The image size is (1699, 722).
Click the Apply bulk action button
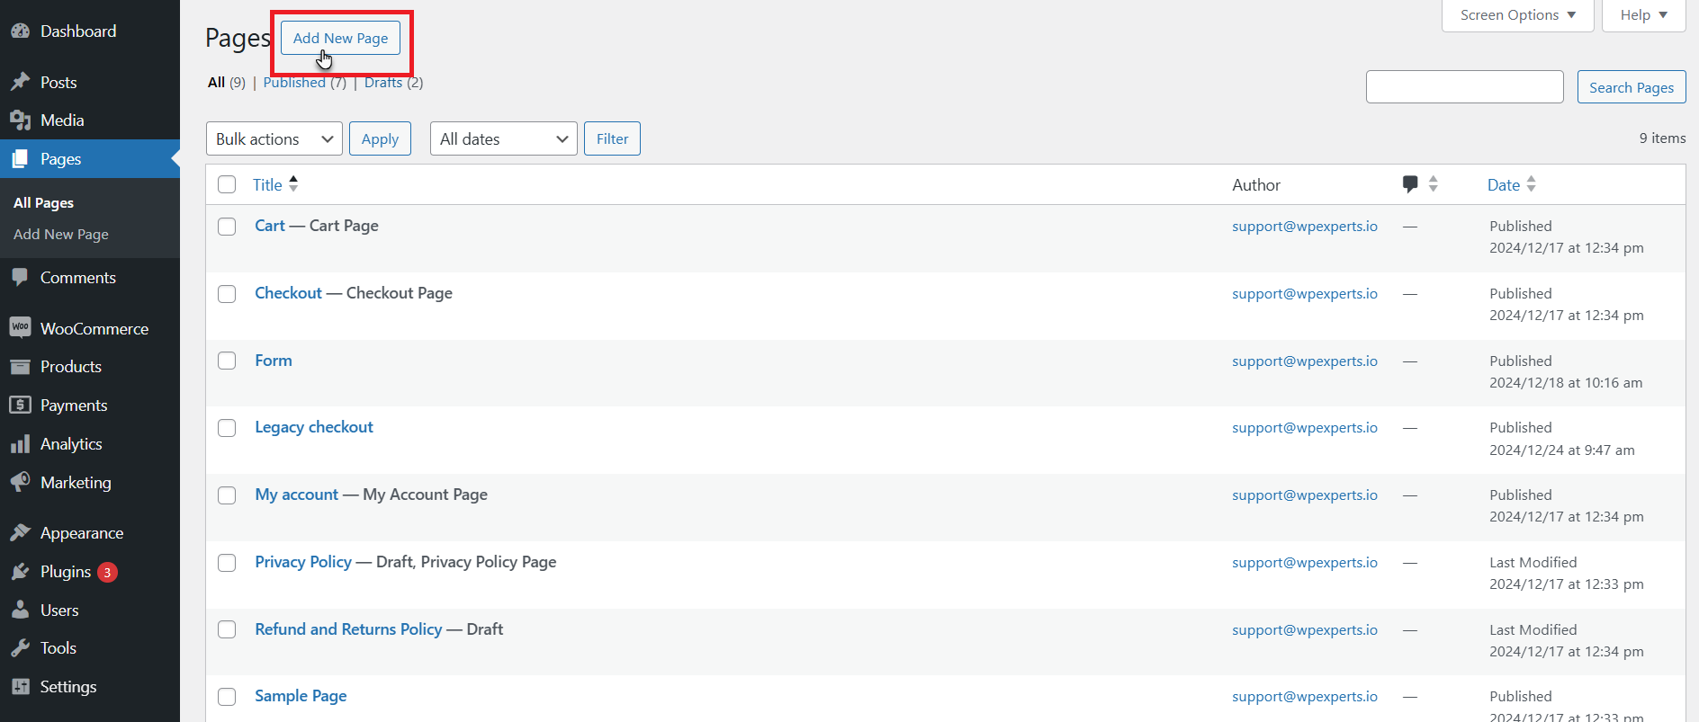coord(380,138)
